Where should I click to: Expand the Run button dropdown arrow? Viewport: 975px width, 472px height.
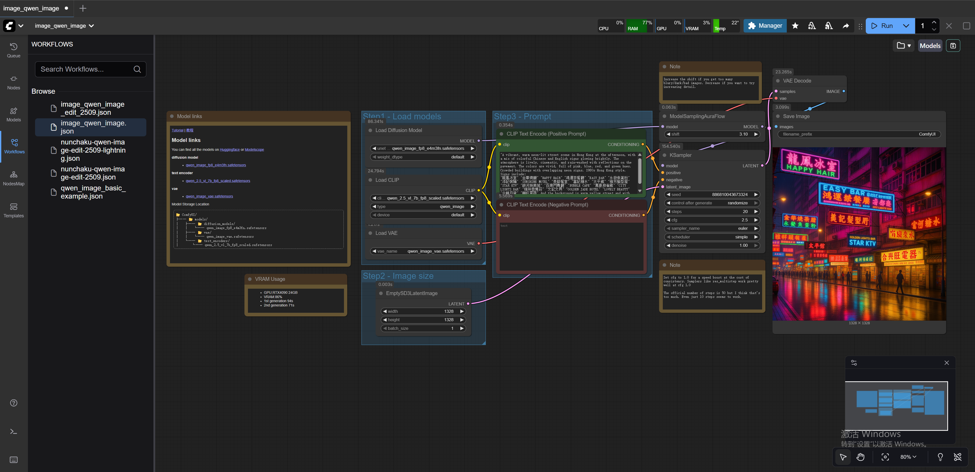(x=906, y=26)
